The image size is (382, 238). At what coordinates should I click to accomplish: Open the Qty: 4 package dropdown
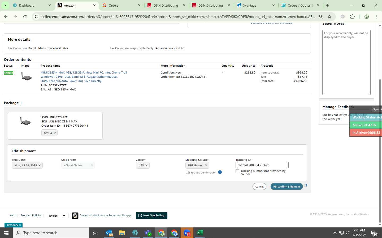[x=50, y=133]
